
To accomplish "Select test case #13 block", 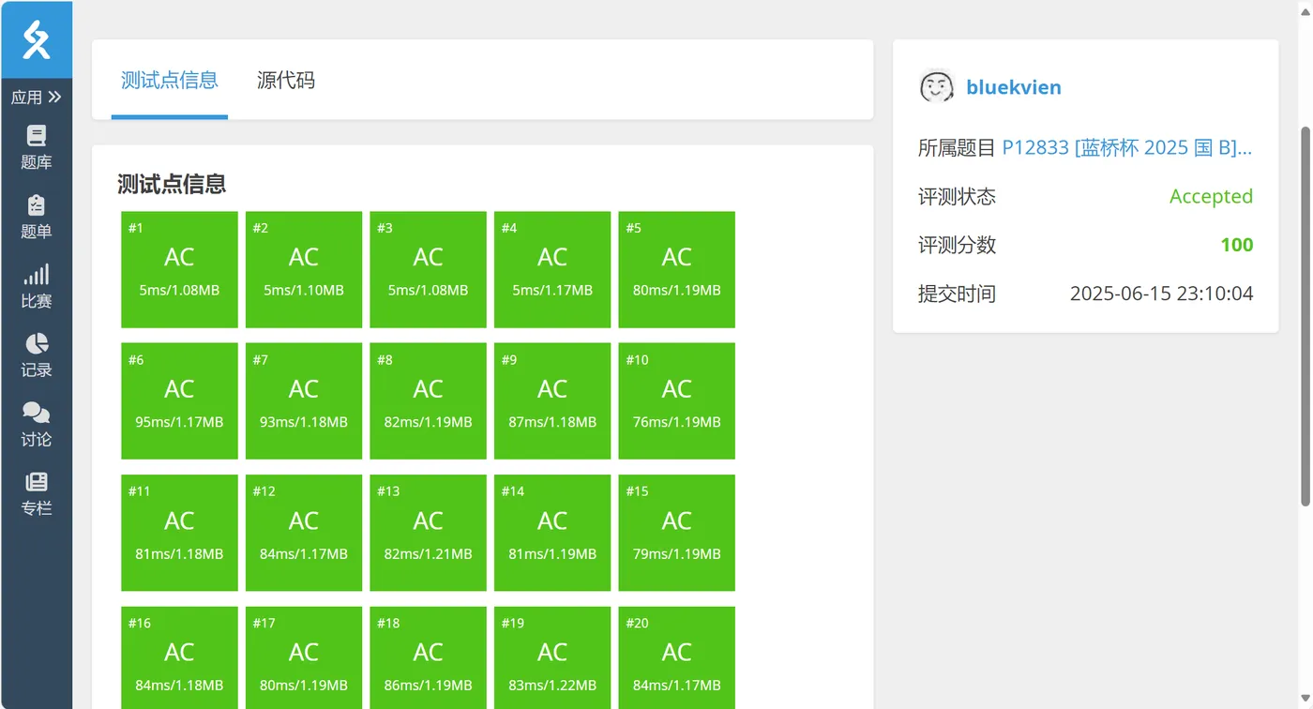I will (428, 533).
